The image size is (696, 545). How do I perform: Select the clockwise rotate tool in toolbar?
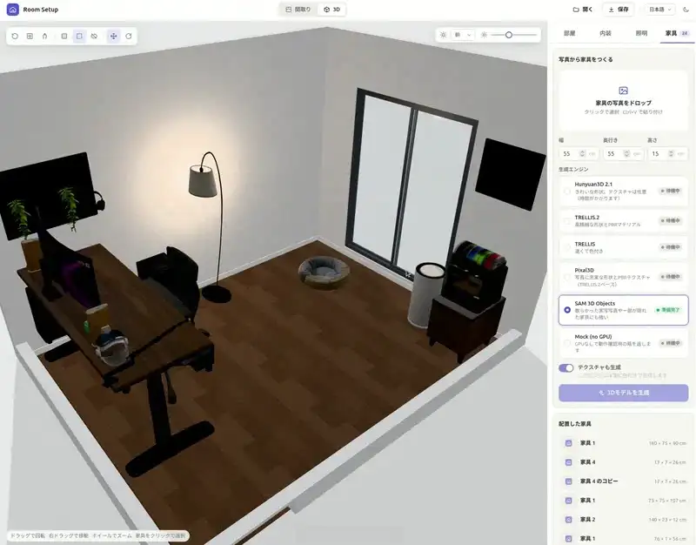tap(129, 36)
